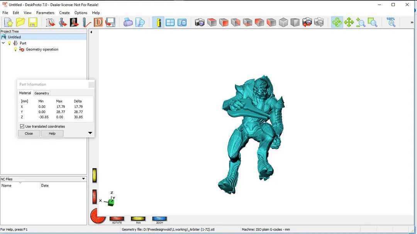Click the previous view camera icon with red arrow
The image size is (417, 234).
[x=307, y=22]
